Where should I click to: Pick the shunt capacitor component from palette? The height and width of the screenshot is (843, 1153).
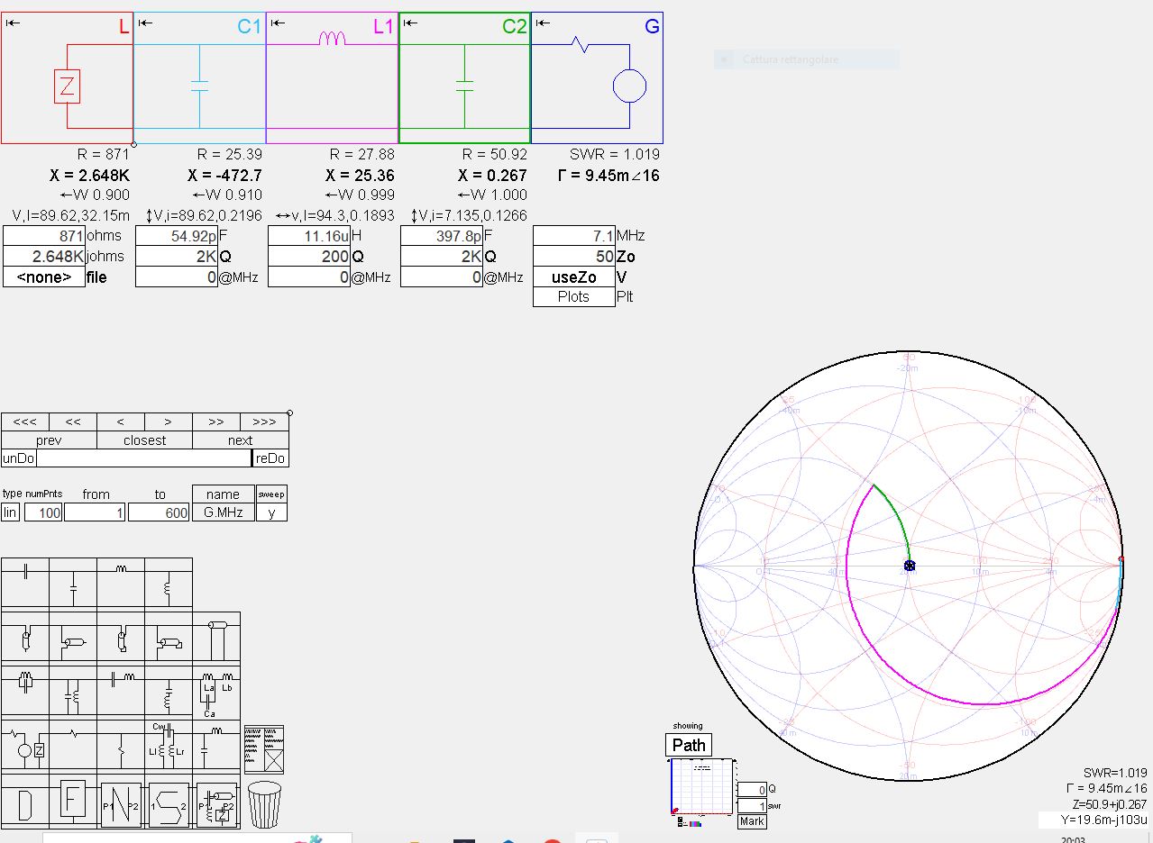point(73,583)
